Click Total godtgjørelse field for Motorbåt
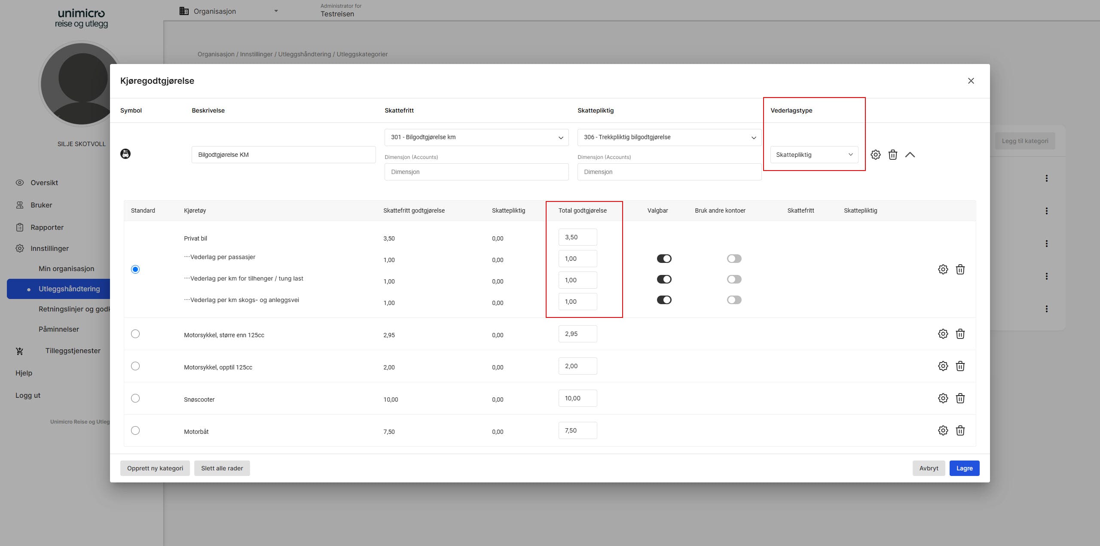 click(577, 430)
